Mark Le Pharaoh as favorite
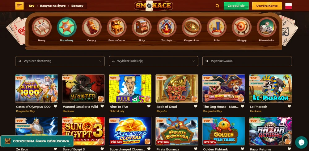This screenshot has width=309, height=151. pyautogui.click(x=289, y=106)
